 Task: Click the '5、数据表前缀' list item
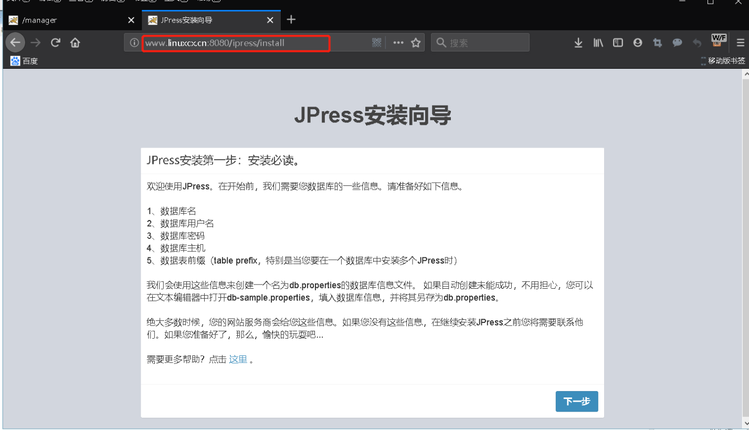point(303,260)
